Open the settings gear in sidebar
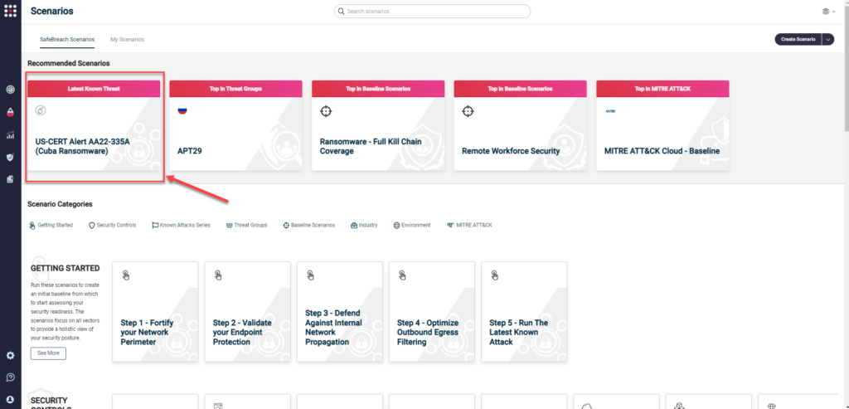The image size is (849, 409). [x=10, y=355]
